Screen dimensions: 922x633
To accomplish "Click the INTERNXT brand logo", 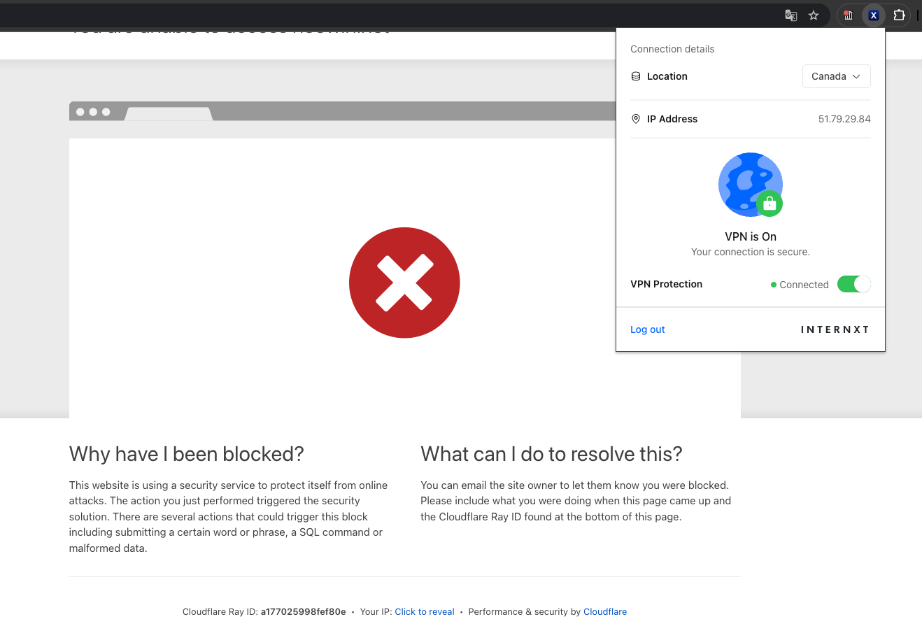I will [x=835, y=329].
